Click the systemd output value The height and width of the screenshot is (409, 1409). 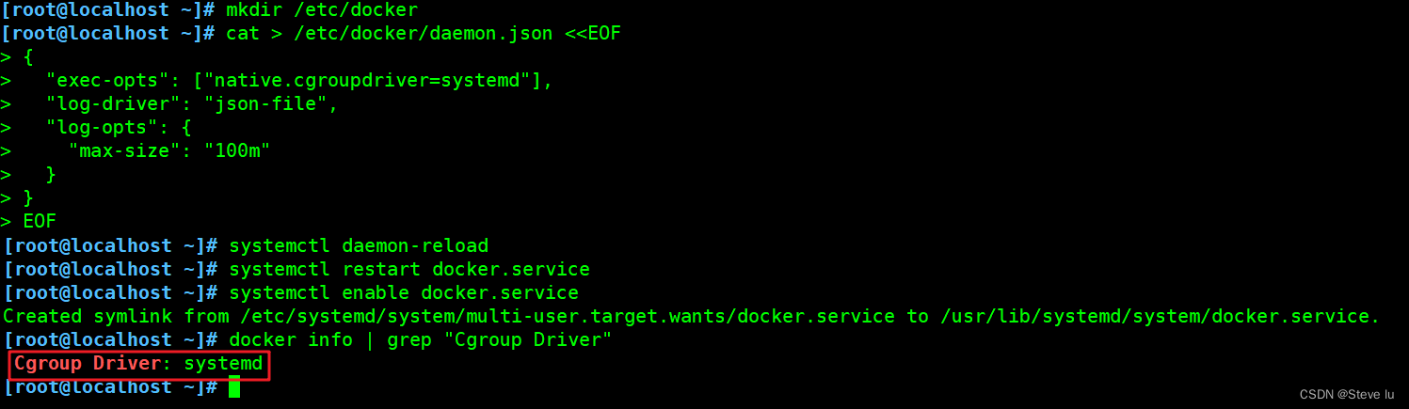coord(223,363)
